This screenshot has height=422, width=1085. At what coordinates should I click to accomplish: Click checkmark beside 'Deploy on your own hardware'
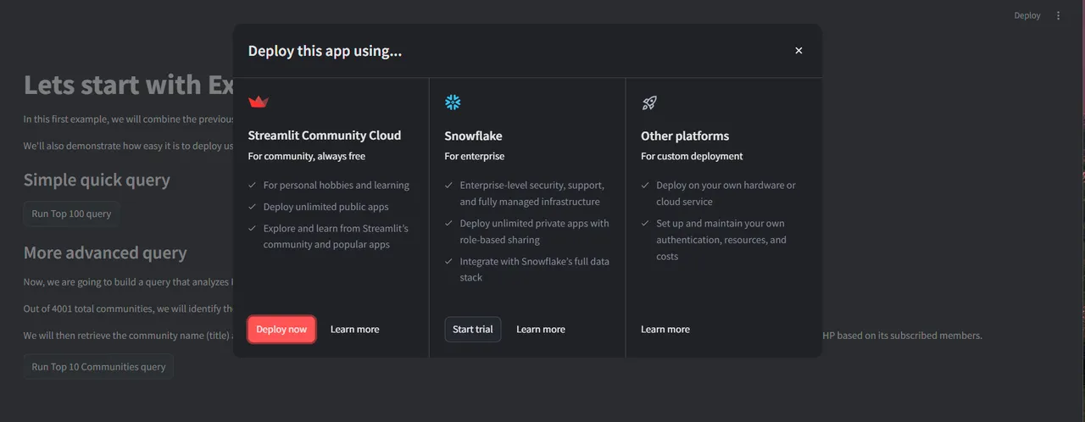646,185
